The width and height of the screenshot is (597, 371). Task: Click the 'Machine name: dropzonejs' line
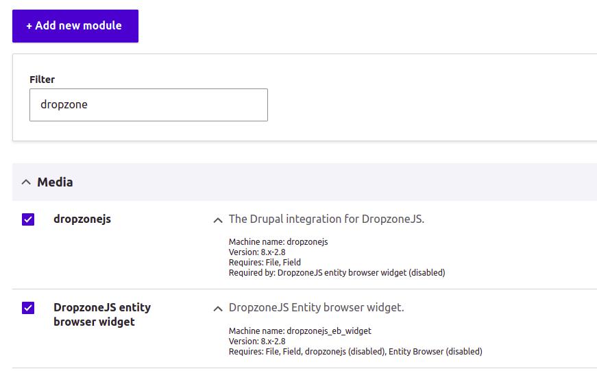(278, 242)
